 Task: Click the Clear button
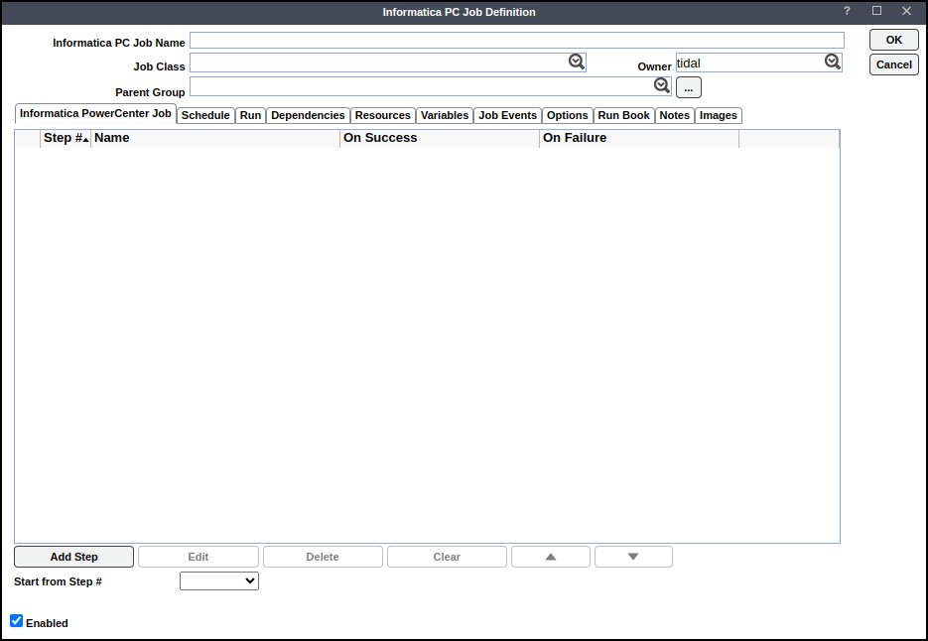[x=447, y=557]
